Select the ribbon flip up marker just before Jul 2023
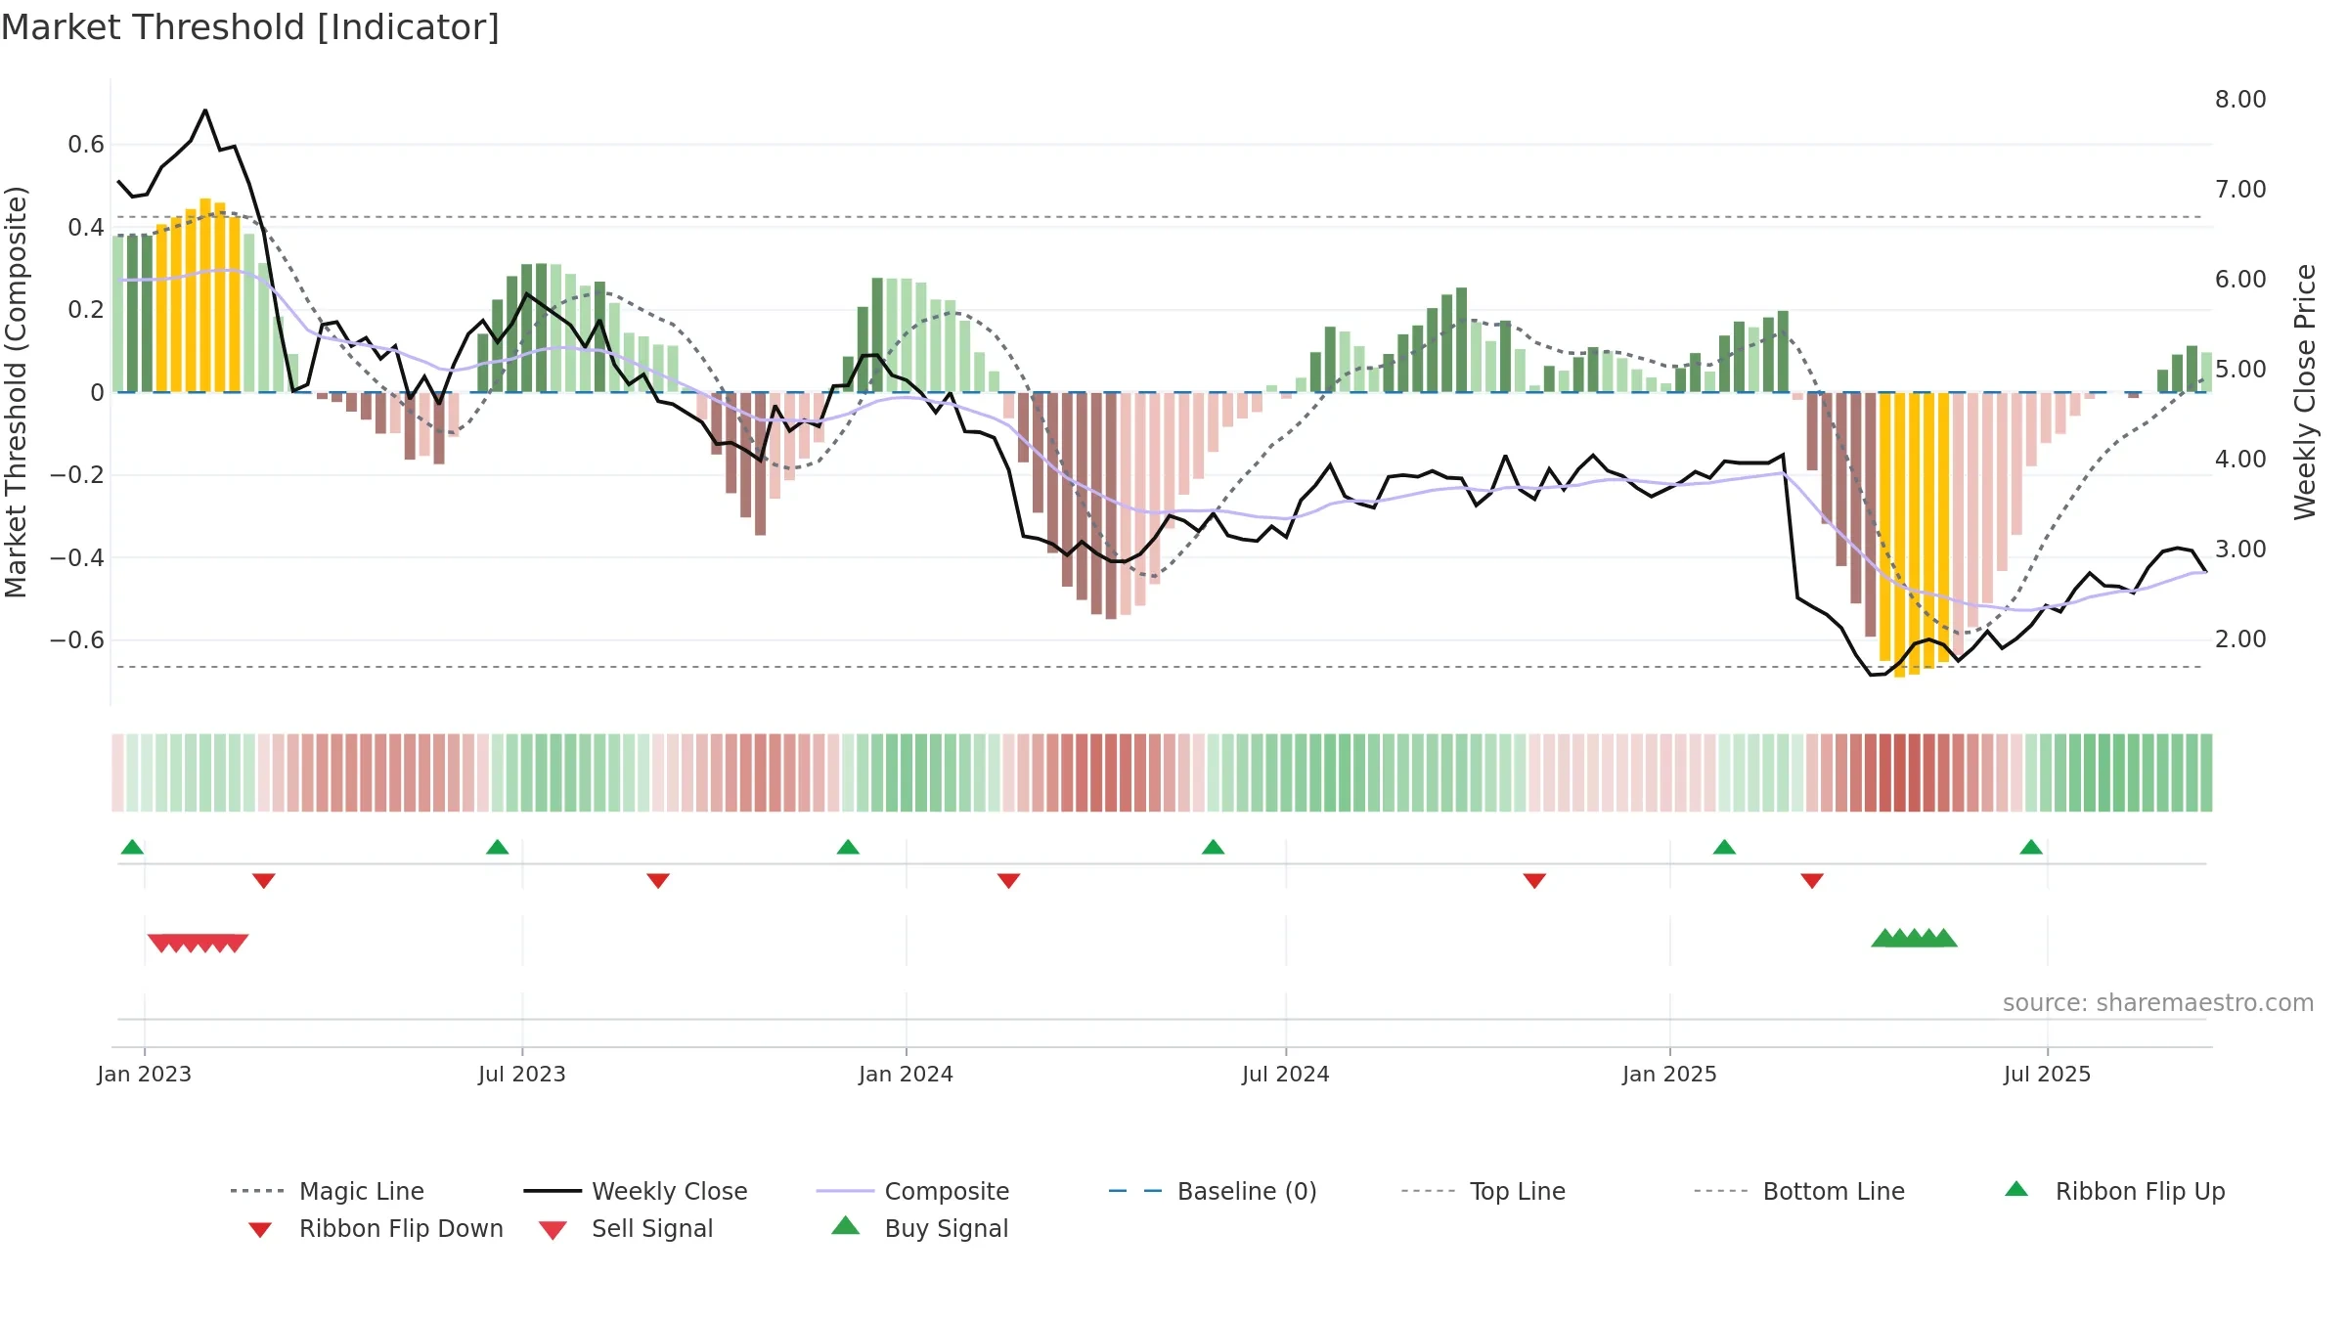Image resolution: width=2347 pixels, height=1320 pixels. tap(497, 847)
